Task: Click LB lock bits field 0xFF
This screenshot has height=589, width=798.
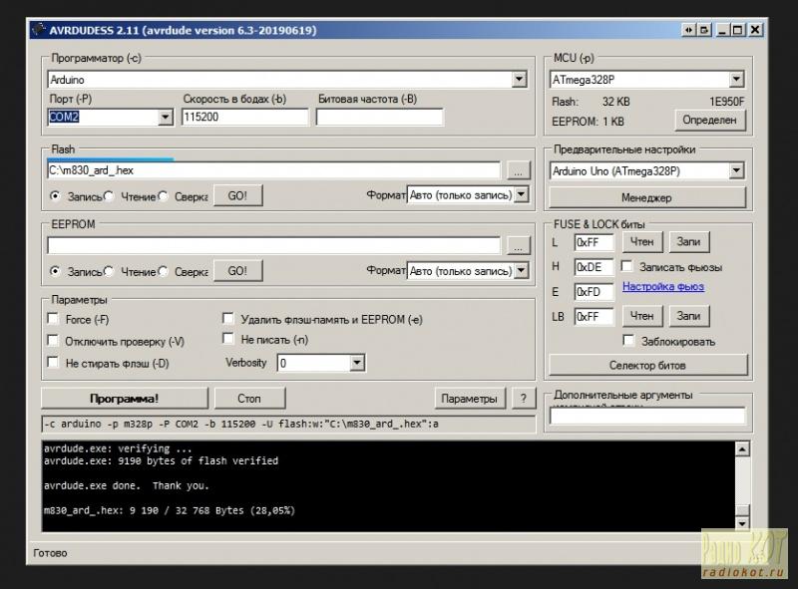Action: [x=594, y=316]
